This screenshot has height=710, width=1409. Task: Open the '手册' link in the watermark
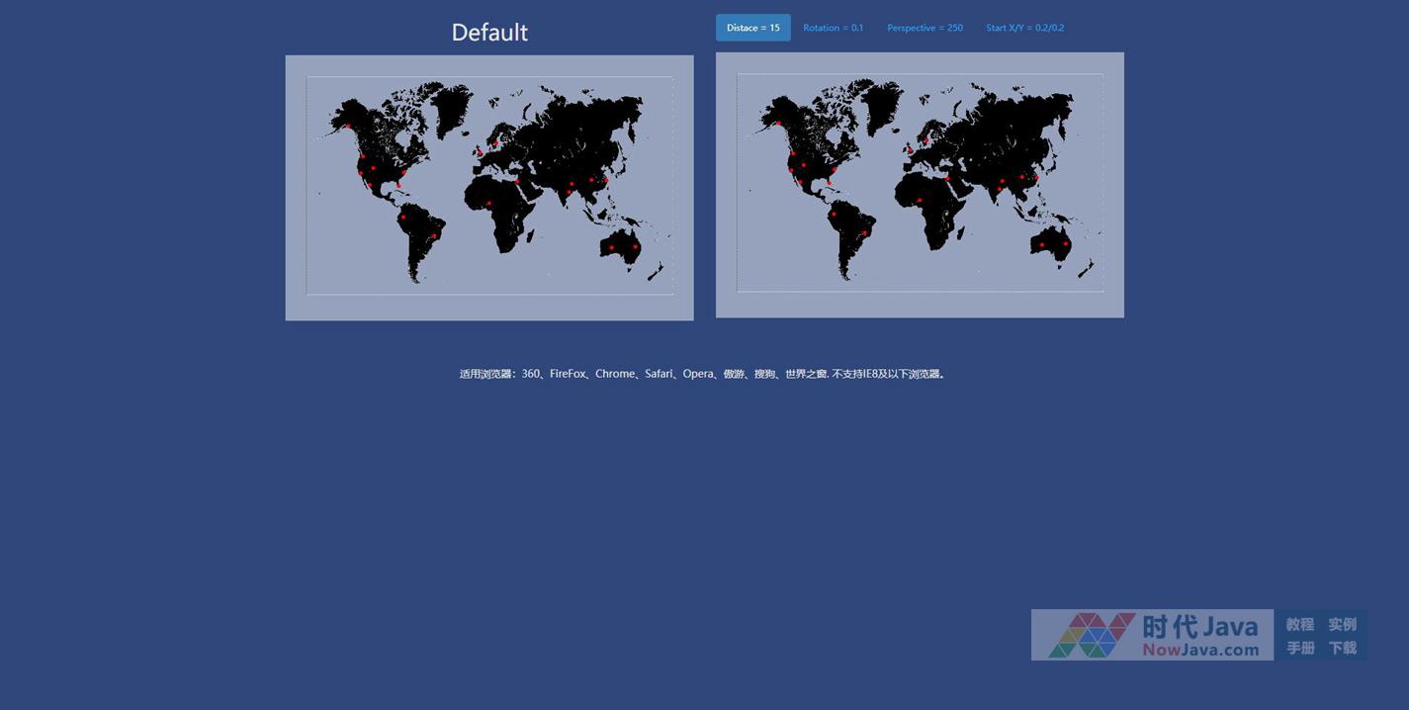click(1299, 648)
